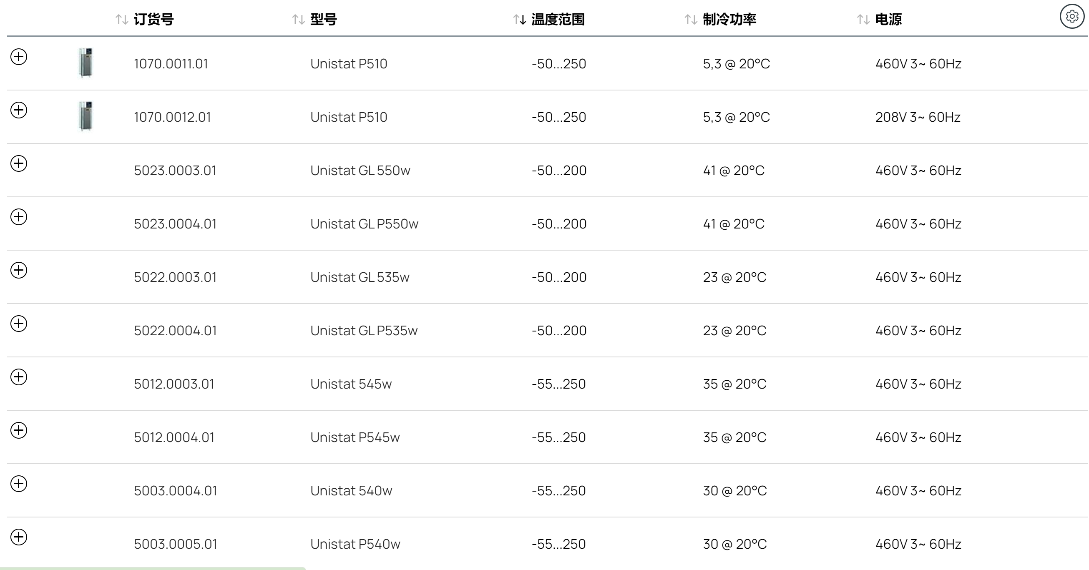Sort table by 电源 column arrows

863,20
